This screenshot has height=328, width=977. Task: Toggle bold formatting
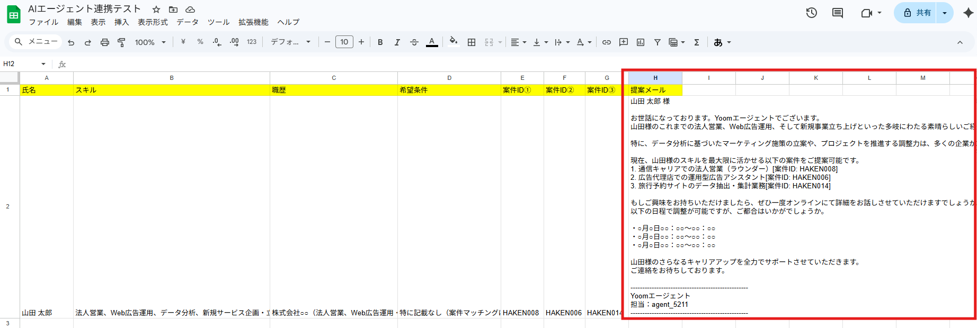pyautogui.click(x=380, y=42)
